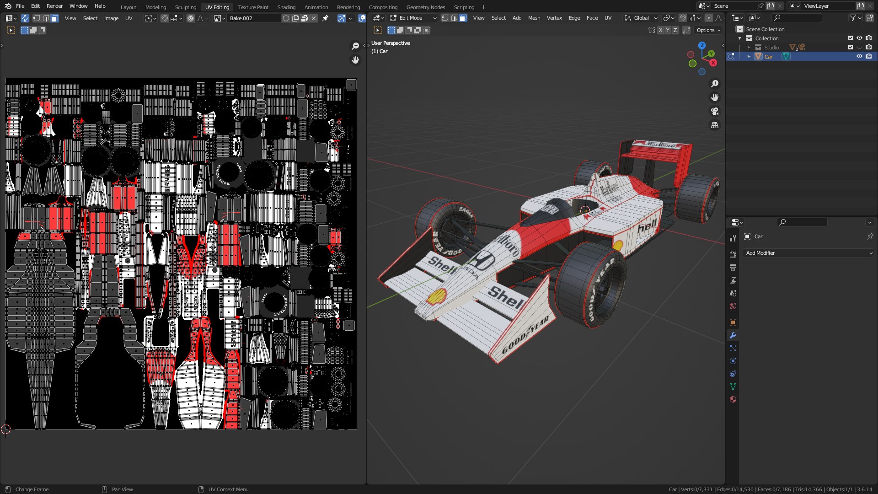878x494 pixels.
Task: Toggle proportional editing in UV editor
Action: [x=191, y=18]
